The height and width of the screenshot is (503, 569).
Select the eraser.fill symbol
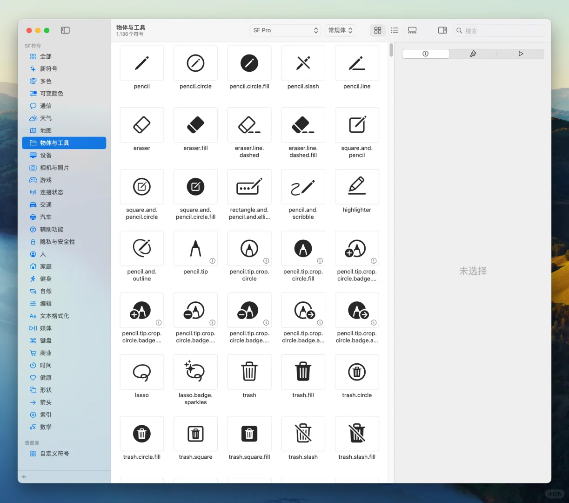coord(195,125)
